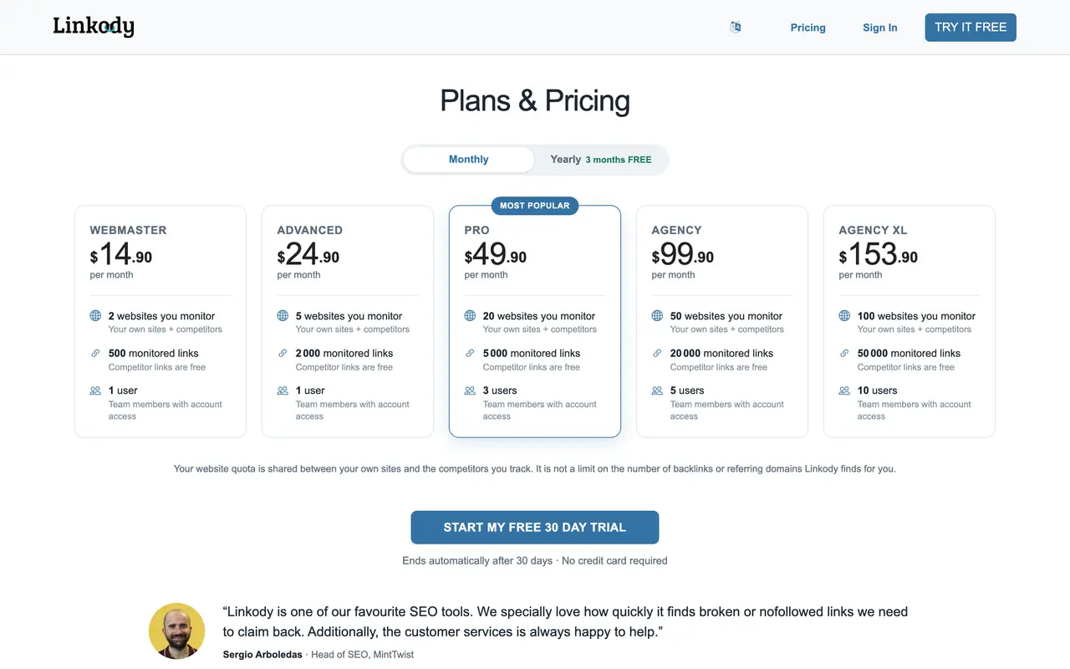
Task: Select the Webmaster plan heading
Action: 128,230
